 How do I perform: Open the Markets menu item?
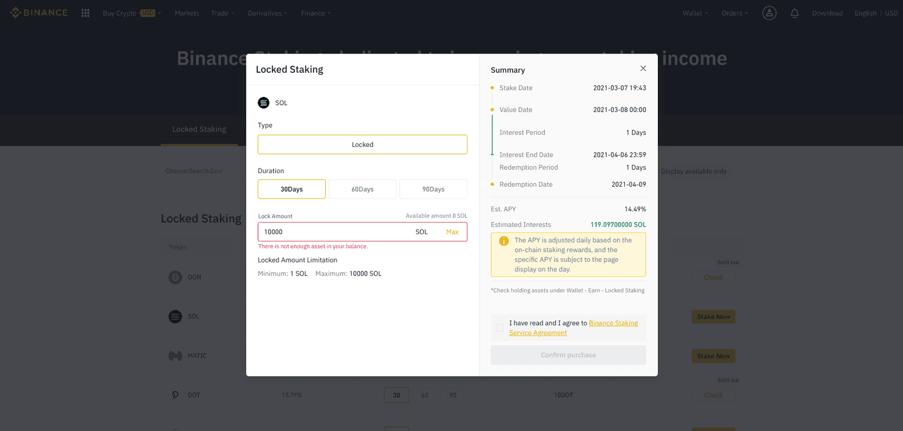(187, 13)
